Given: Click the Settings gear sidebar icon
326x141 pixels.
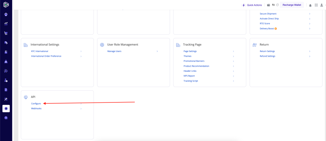Looking at the screenshot, I should pyautogui.click(x=6, y=108).
